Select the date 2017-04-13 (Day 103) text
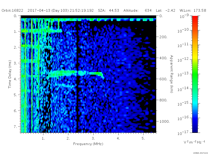 (x=48, y=10)
